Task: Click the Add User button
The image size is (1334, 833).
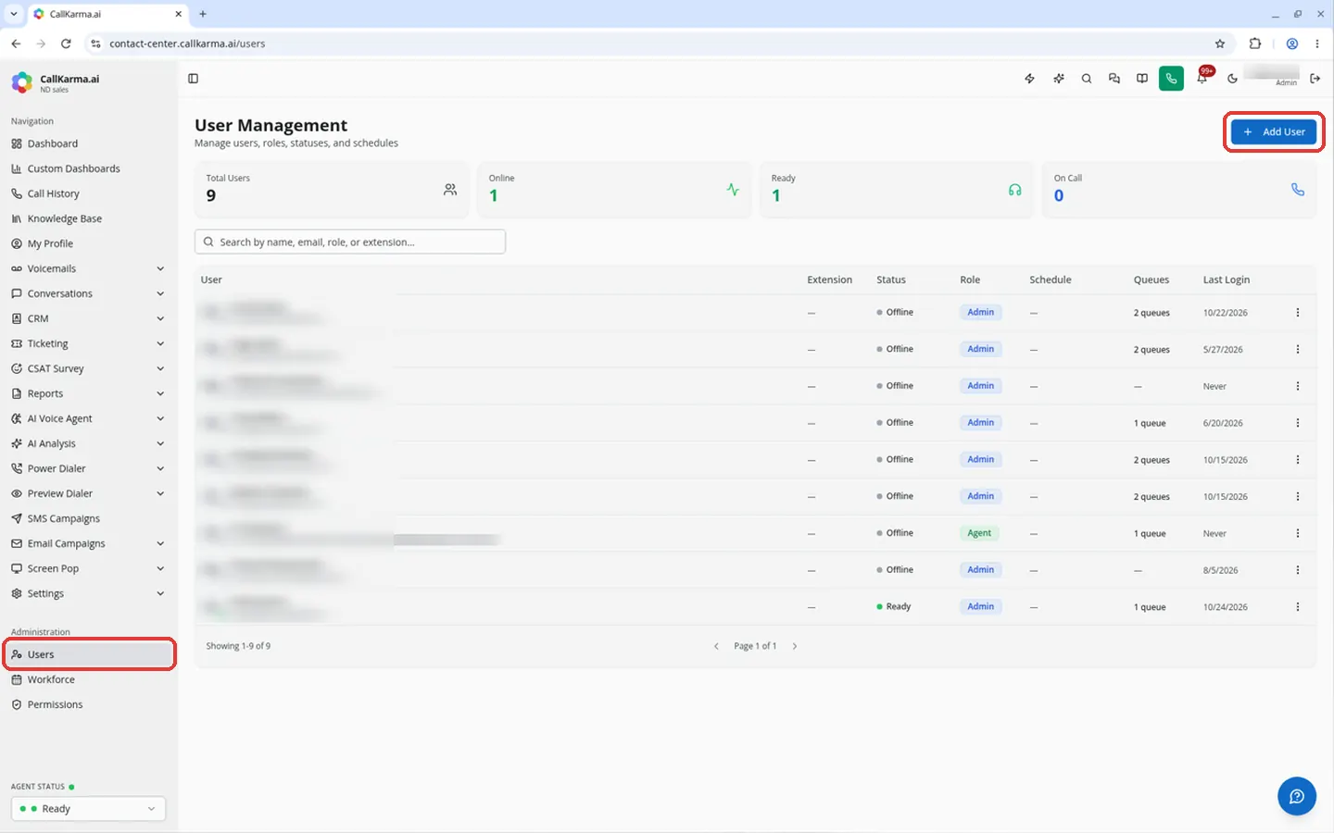Action: pos(1274,131)
